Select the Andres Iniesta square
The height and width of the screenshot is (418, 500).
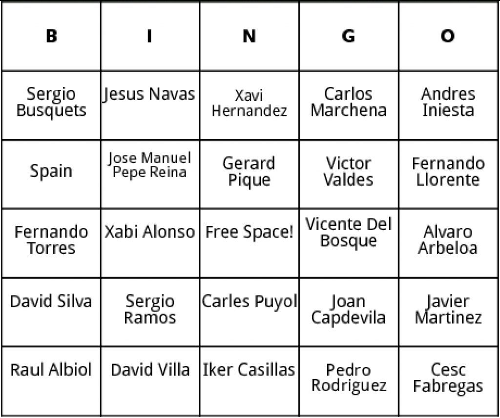[448, 102]
